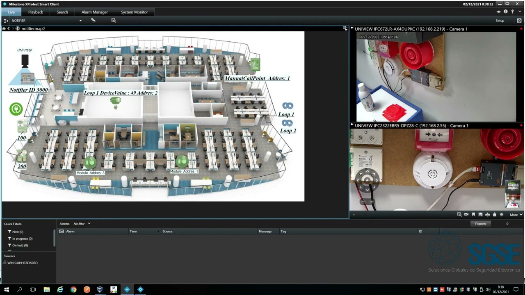This screenshot has width=525, height=295.
Task: Click the green power icon on map
Action: tap(16, 109)
